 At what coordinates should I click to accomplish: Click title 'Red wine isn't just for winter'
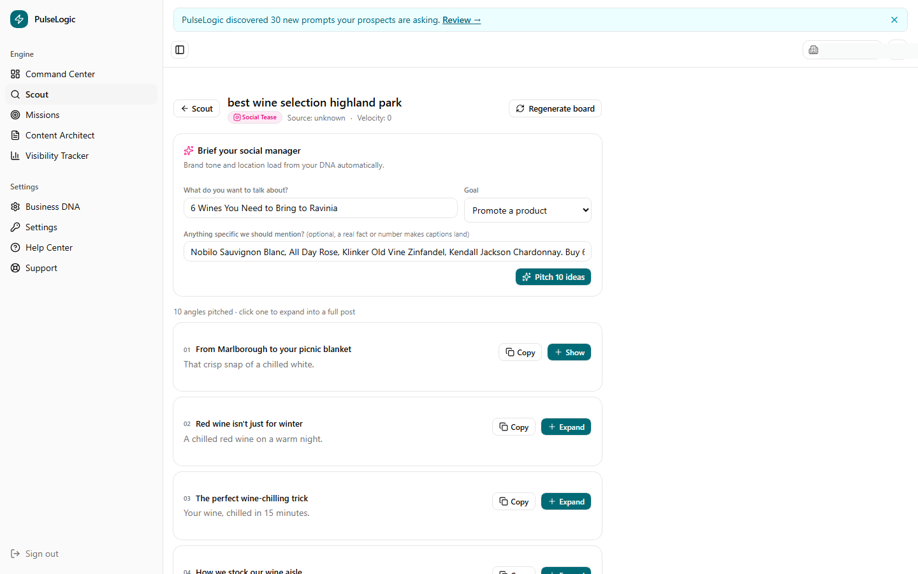tap(249, 423)
